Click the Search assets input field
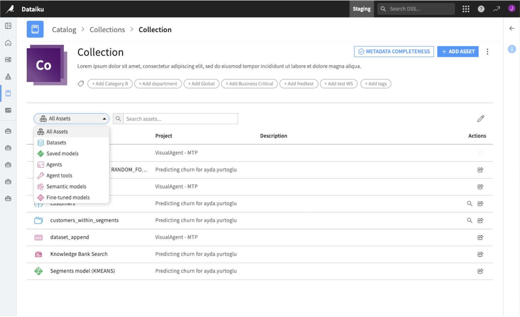520x317 pixels. tap(181, 119)
